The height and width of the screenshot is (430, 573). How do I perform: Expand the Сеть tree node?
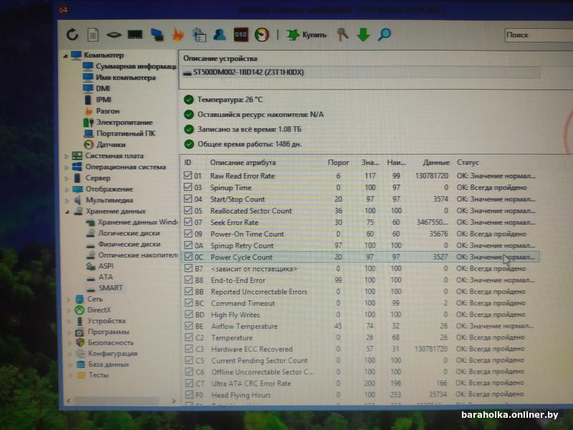coord(68,300)
